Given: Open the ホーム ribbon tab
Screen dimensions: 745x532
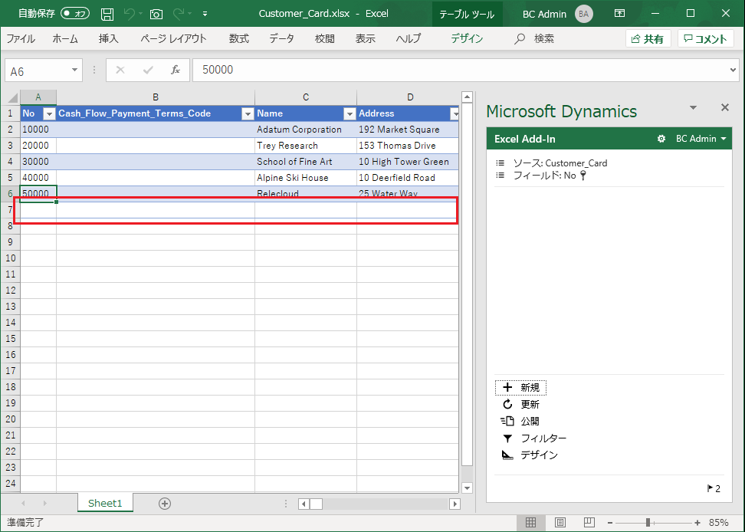Looking at the screenshot, I should 65,38.
